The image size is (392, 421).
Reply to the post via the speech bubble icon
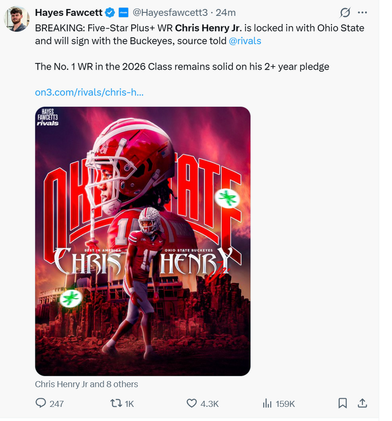tap(41, 403)
